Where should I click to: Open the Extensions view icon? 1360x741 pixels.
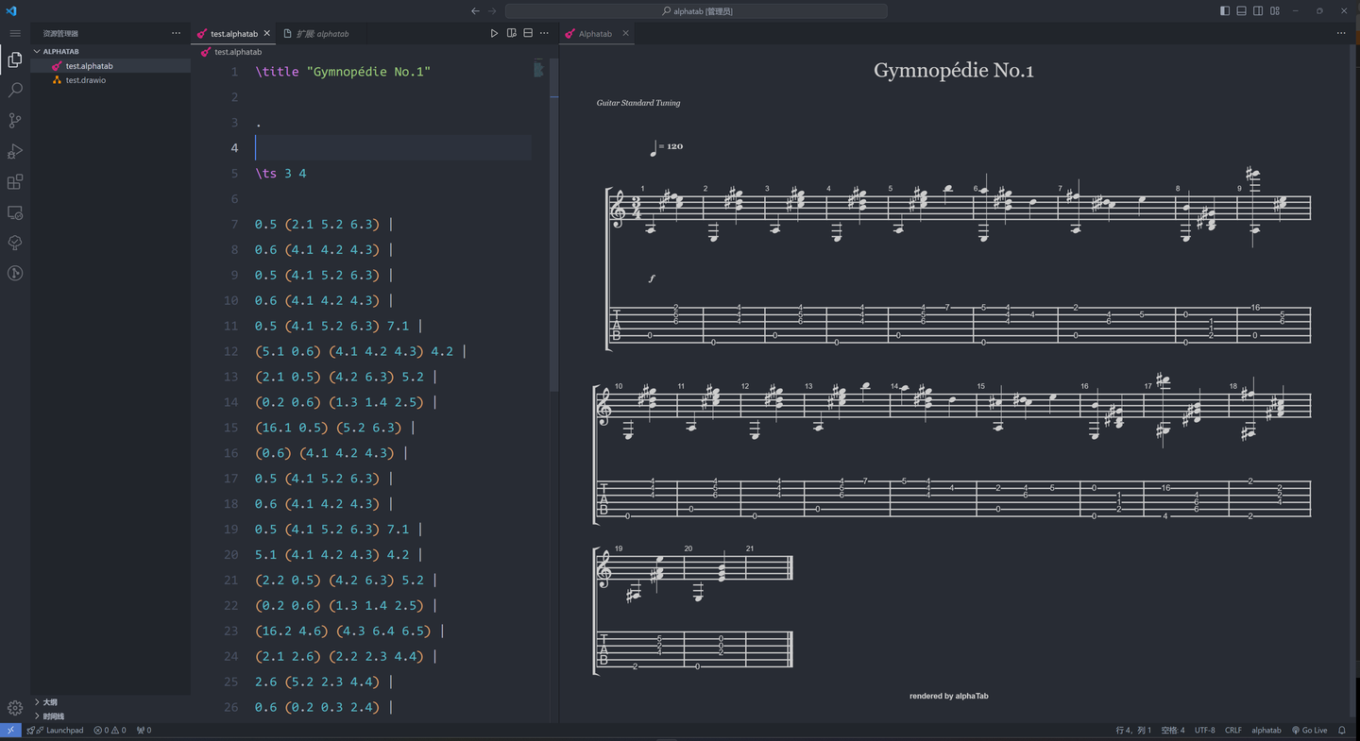click(x=14, y=182)
